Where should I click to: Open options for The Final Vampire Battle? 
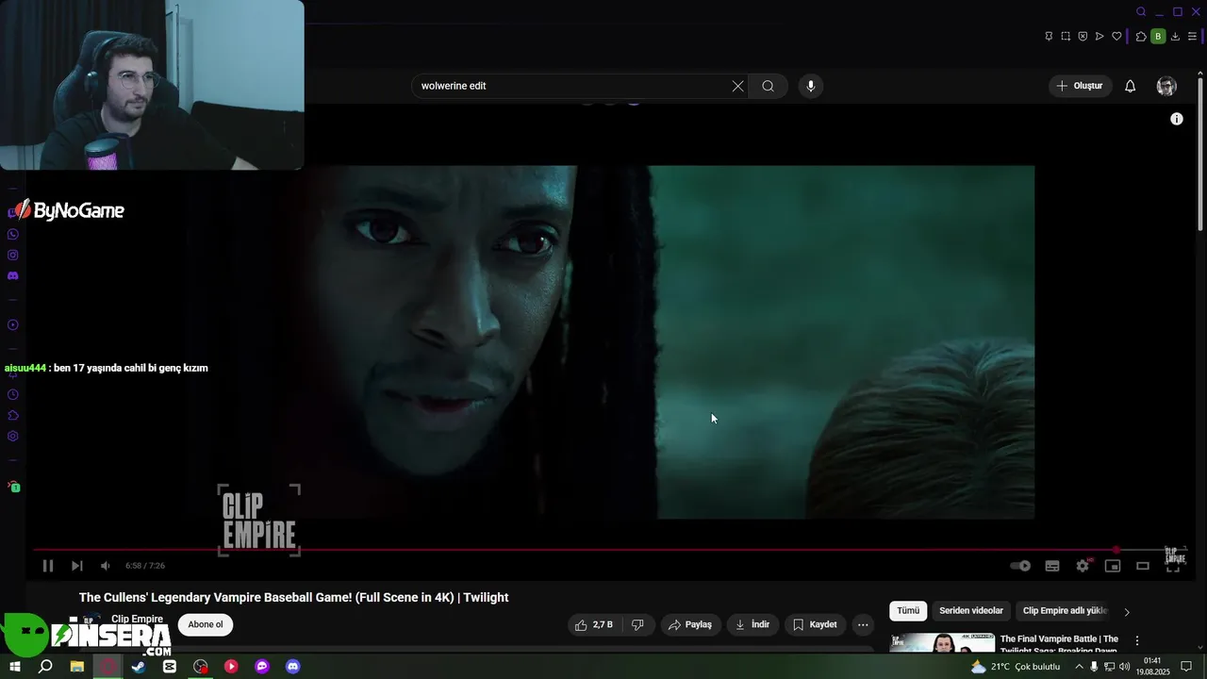(1137, 640)
